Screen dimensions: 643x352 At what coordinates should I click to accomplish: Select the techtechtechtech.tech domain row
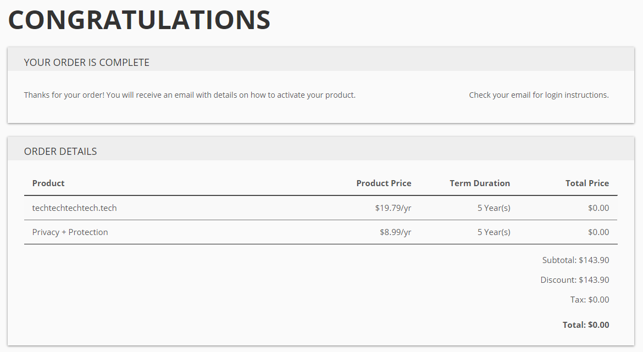(x=75, y=208)
